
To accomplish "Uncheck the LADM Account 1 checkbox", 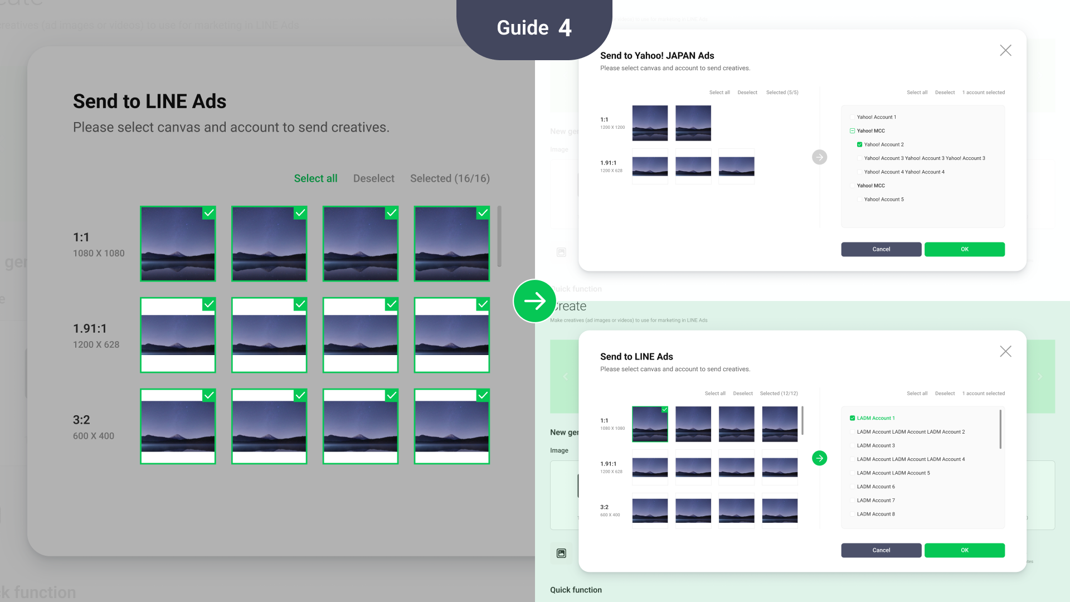I will pyautogui.click(x=852, y=418).
